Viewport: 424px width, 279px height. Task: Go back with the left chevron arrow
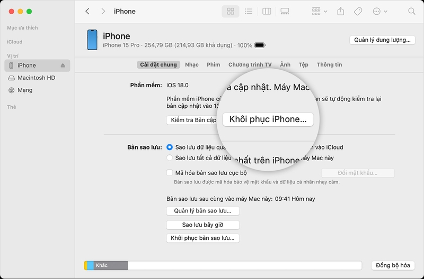[87, 11]
